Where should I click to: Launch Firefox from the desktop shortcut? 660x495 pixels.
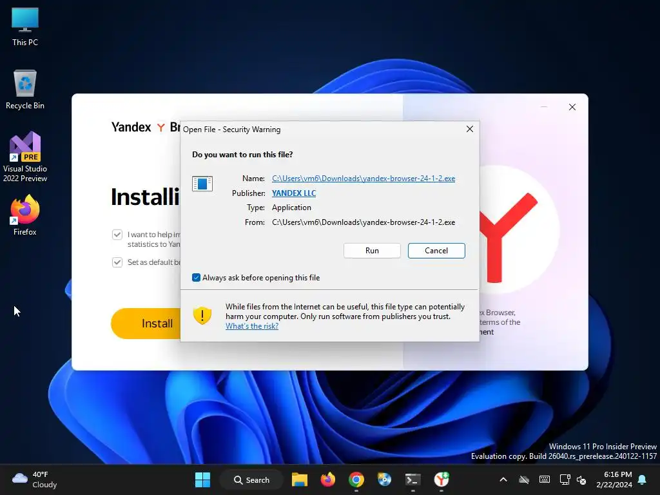25,215
